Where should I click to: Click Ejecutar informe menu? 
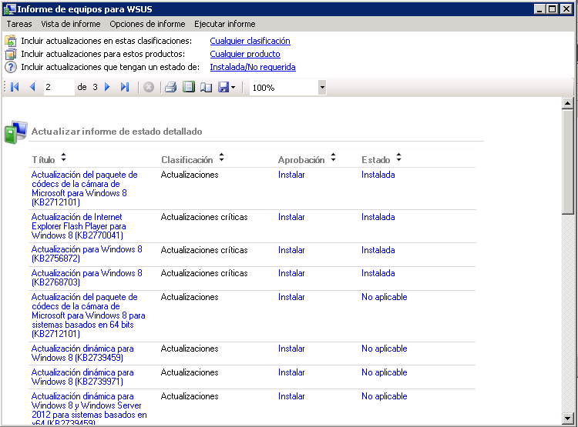pyautogui.click(x=225, y=24)
